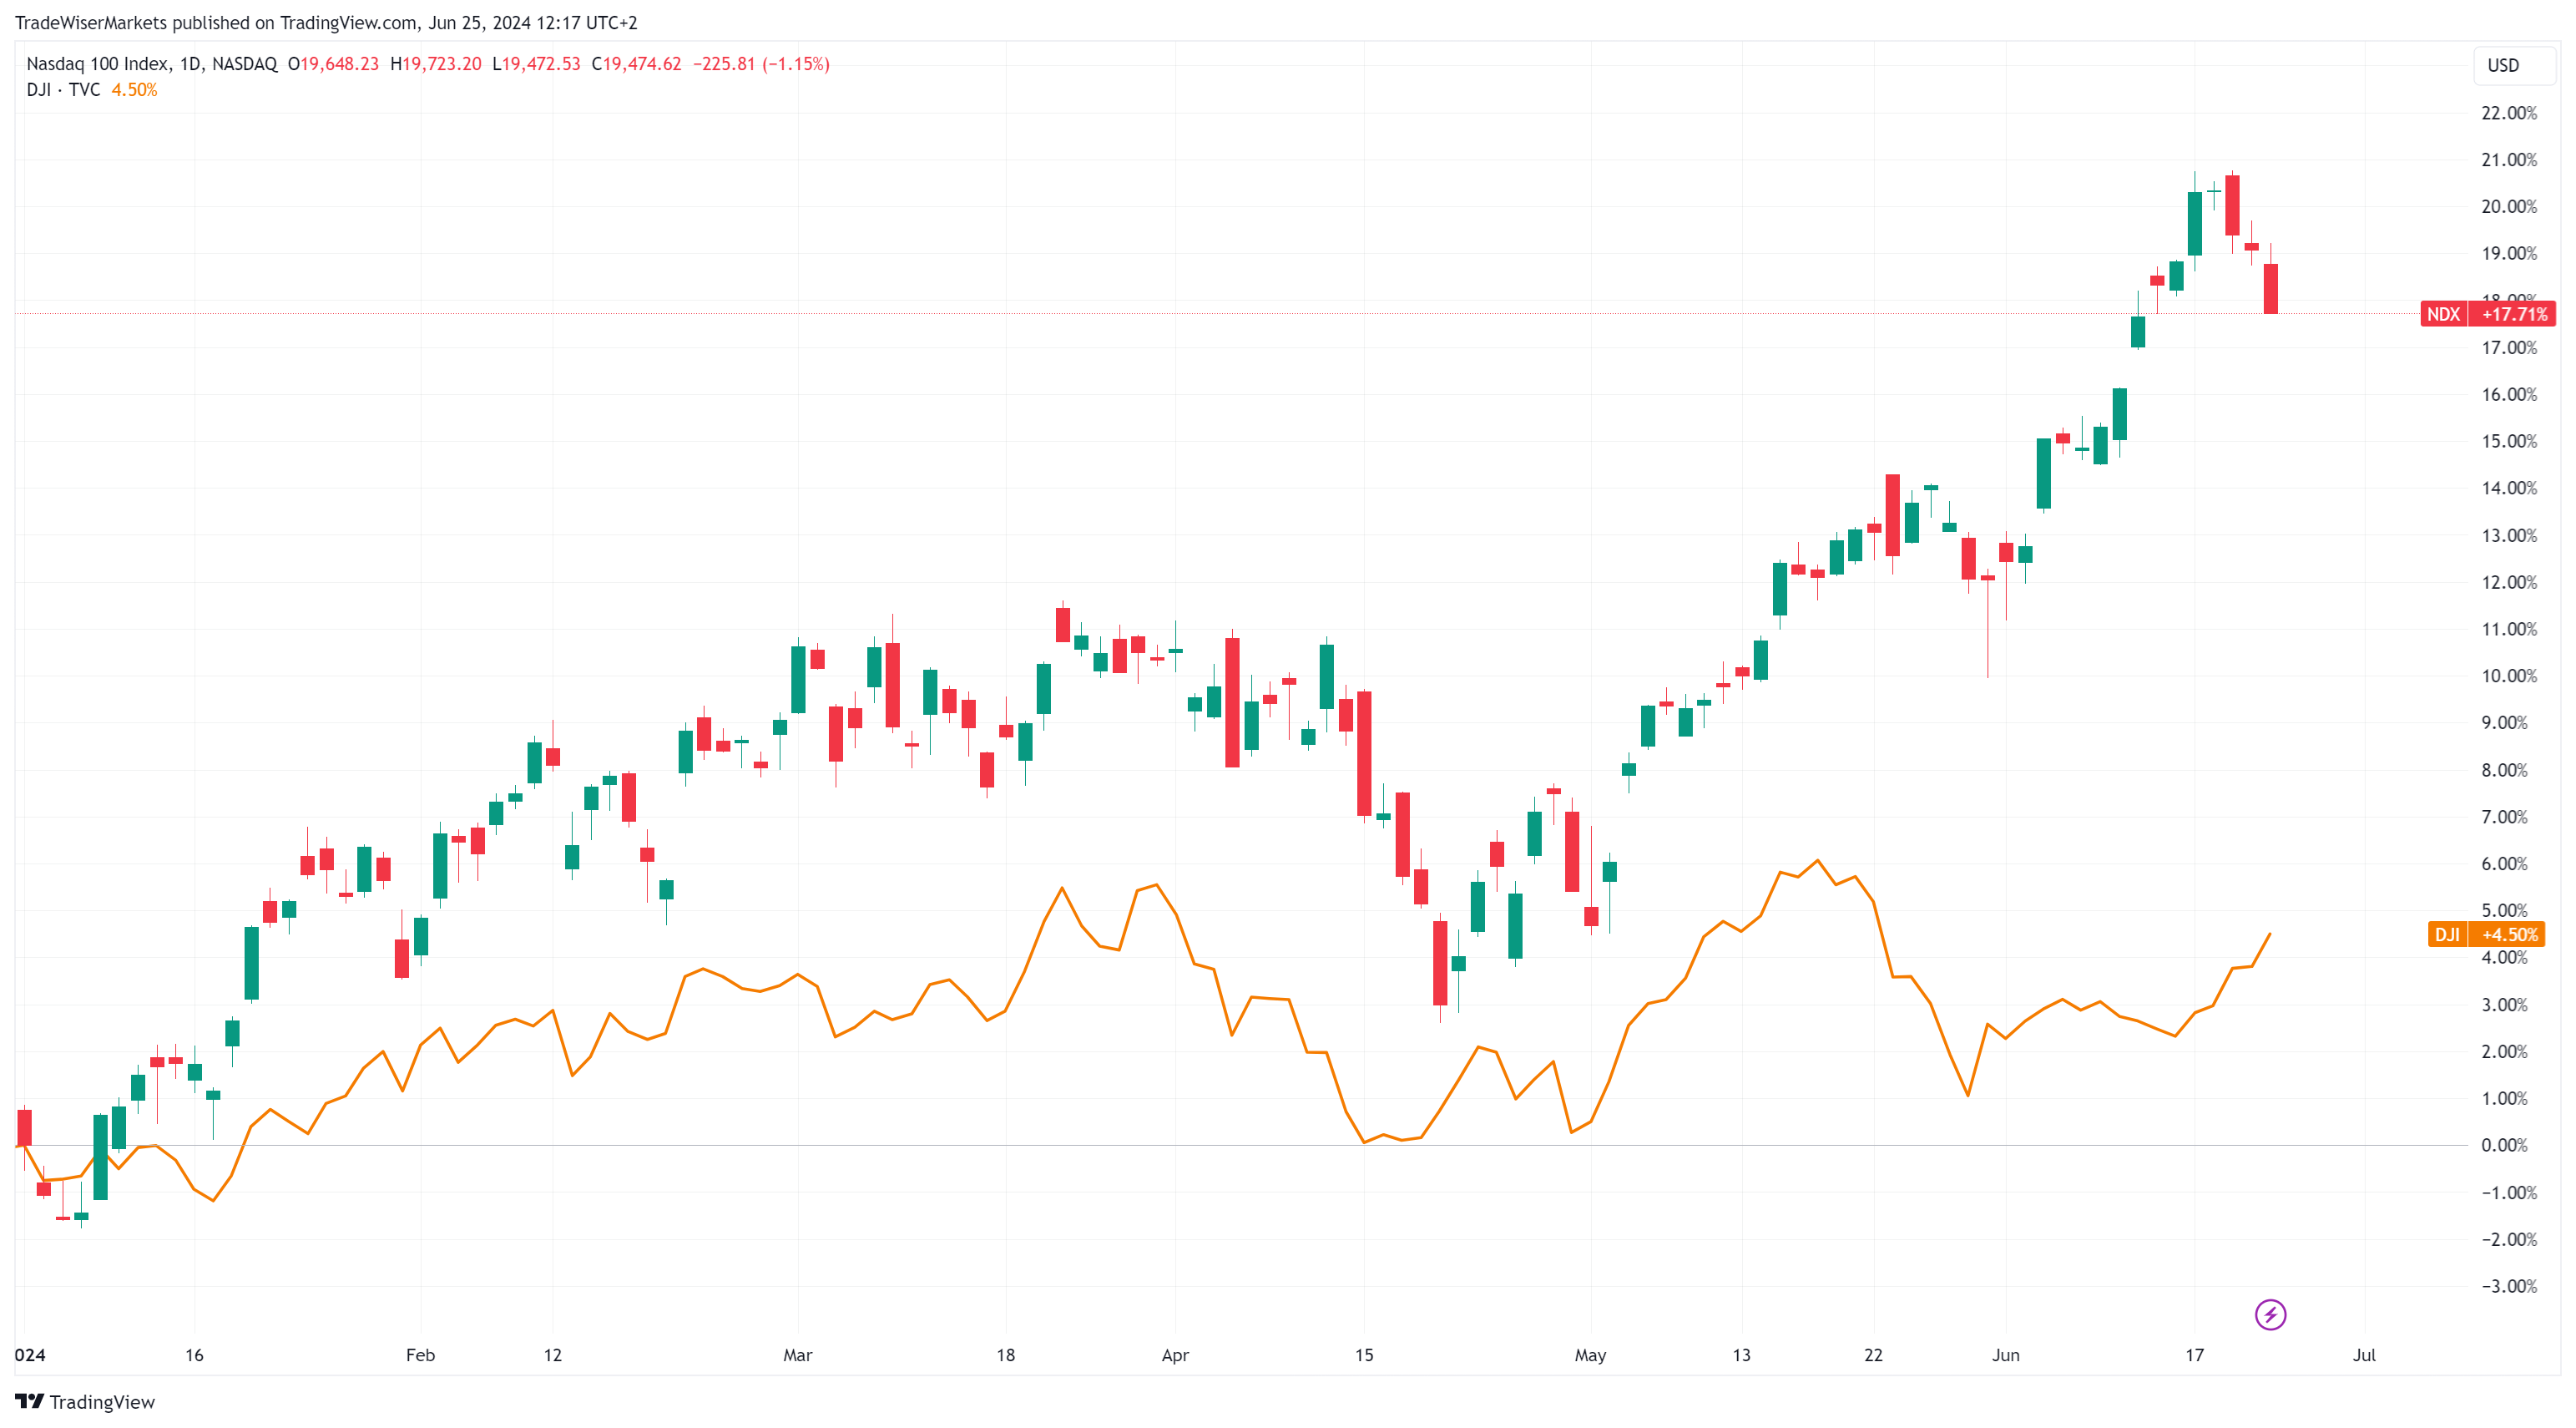Click the end of the orange DJI line
This screenshot has height=1428, width=2576.
[x=2270, y=934]
